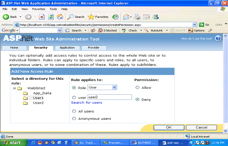The height and width of the screenshot is (146, 228).
Task: Open the Favorites menu
Action: pos(39,9)
